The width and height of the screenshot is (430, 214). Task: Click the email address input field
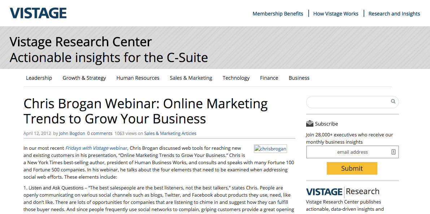pos(352,152)
